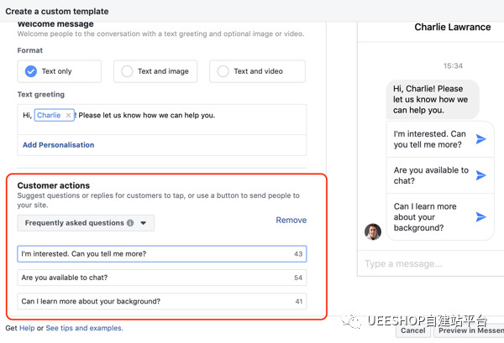Open the "Frequently asked questions" dropdown
The height and width of the screenshot is (343, 504).
(86, 223)
